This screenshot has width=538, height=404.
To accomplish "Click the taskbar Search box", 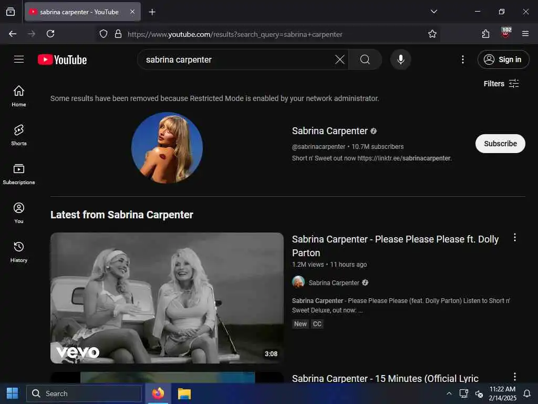I will coord(84,393).
